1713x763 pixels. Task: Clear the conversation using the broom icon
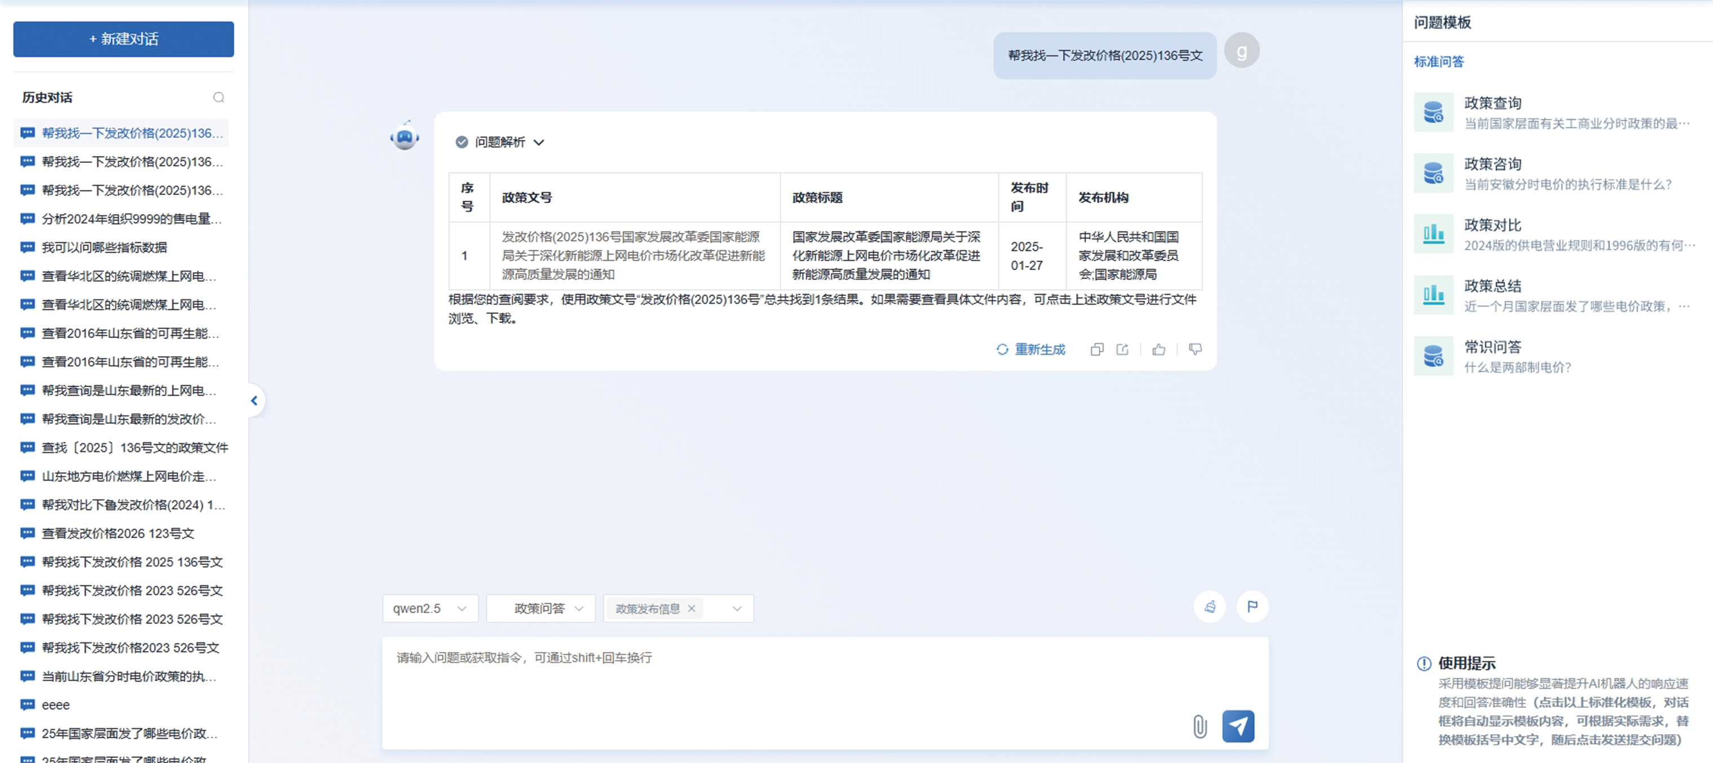pyautogui.click(x=1210, y=606)
